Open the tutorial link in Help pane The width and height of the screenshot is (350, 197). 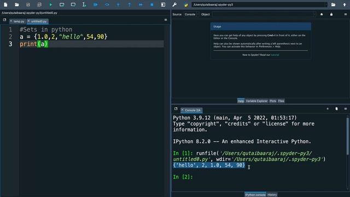click(275, 55)
